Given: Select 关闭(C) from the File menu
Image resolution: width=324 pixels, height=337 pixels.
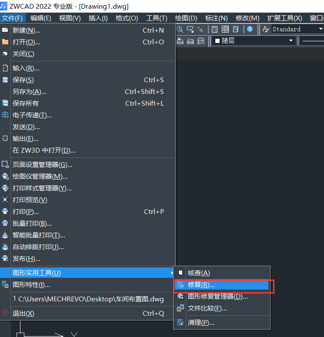Looking at the screenshot, I should [x=87, y=54].
